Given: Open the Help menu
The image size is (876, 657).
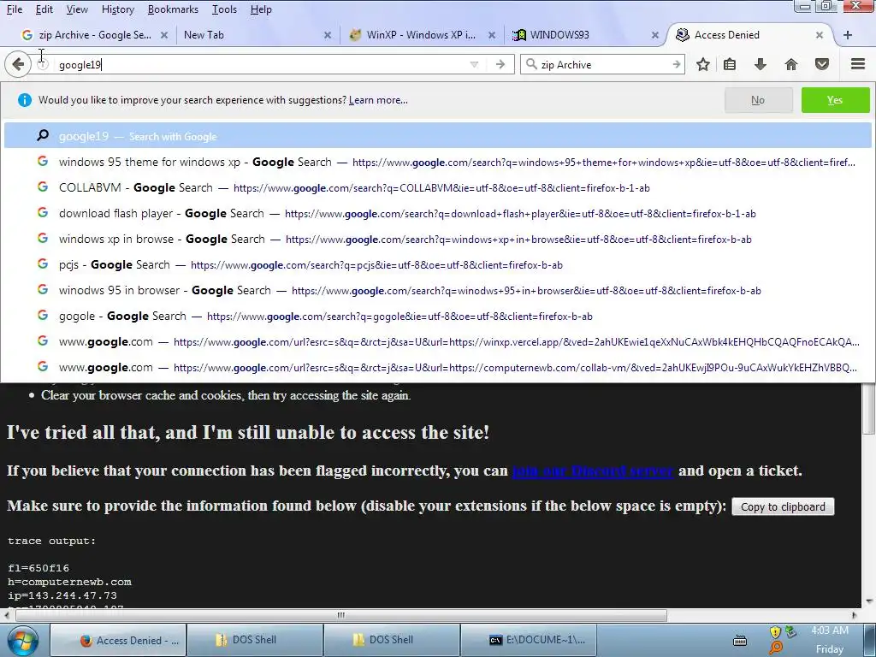Looking at the screenshot, I should [x=261, y=9].
